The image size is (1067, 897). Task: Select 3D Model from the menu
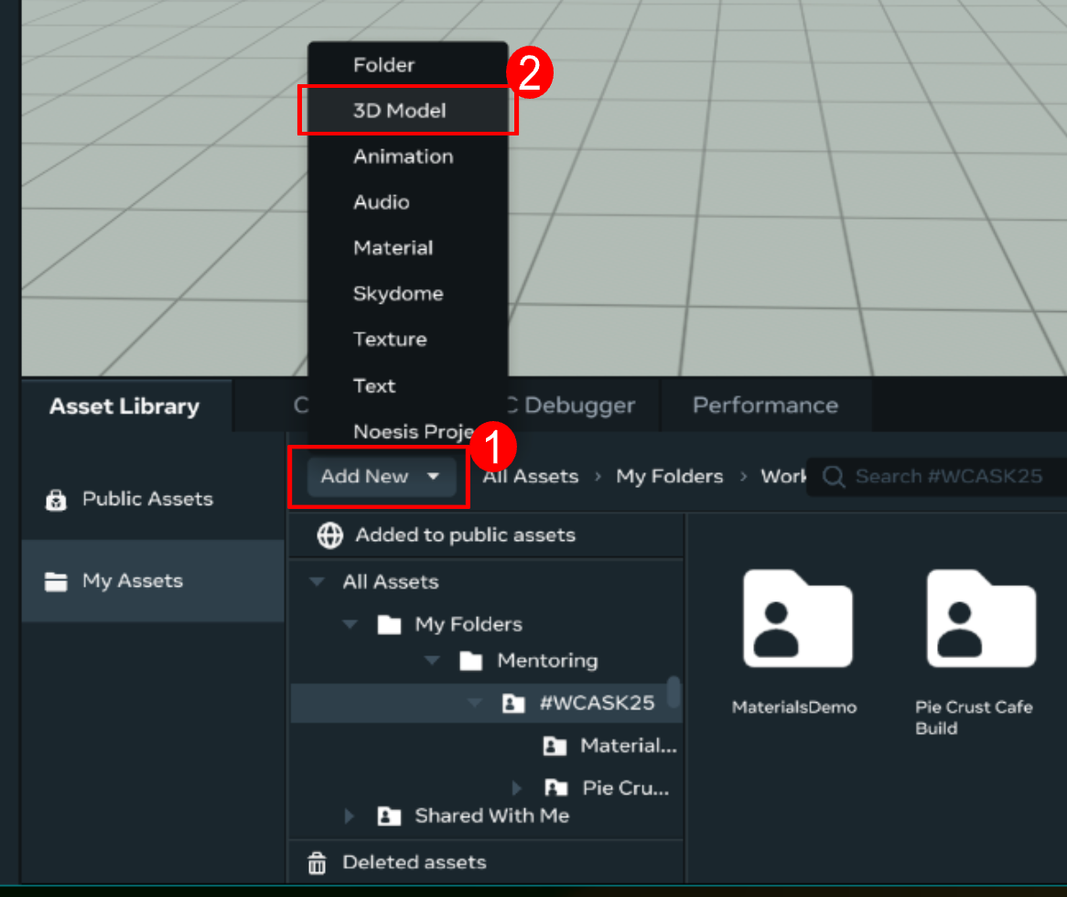pos(400,111)
